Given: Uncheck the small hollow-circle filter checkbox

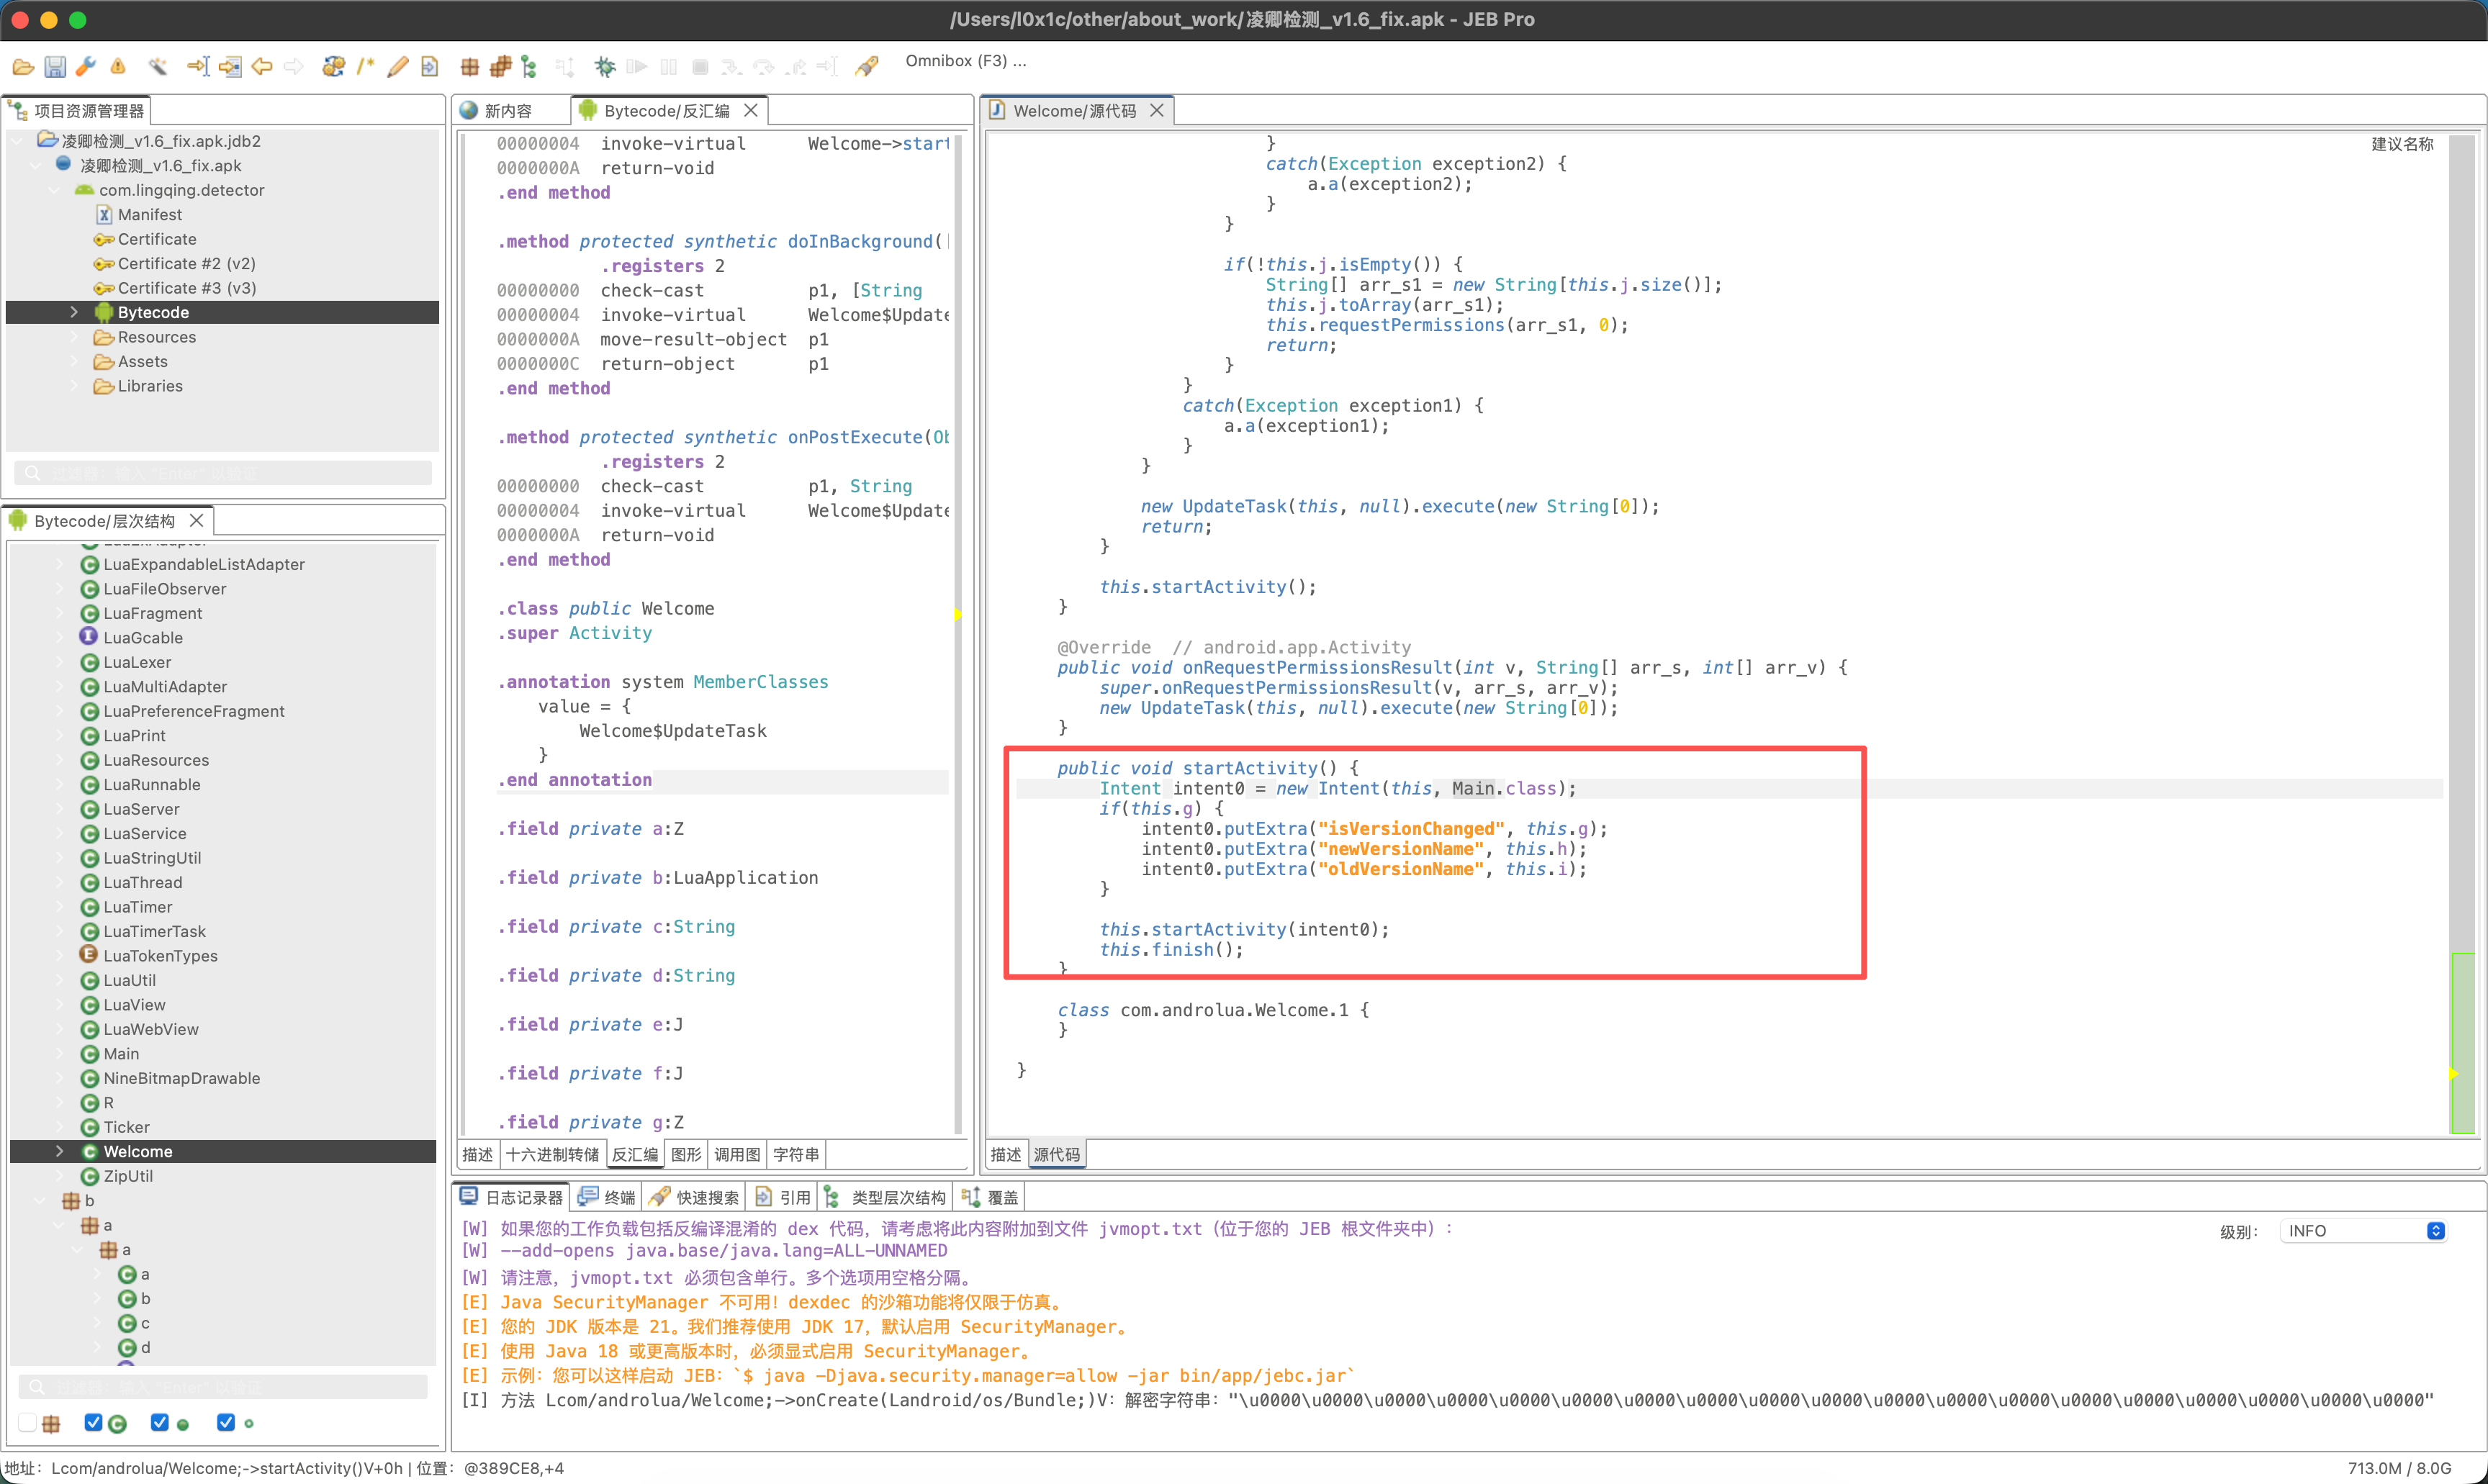Looking at the screenshot, I should tap(226, 1422).
